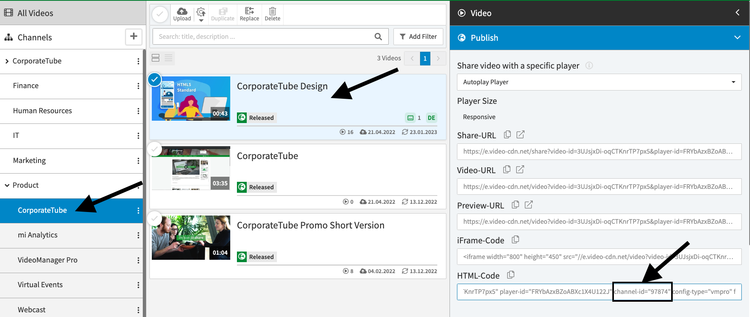The width and height of the screenshot is (750, 317).
Task: Open the Autoplay Player dropdown
Action: [x=599, y=82]
